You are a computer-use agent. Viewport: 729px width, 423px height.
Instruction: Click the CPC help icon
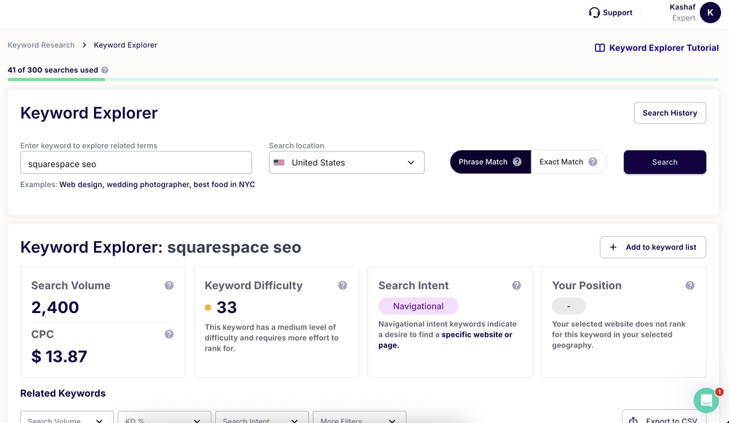pos(169,334)
